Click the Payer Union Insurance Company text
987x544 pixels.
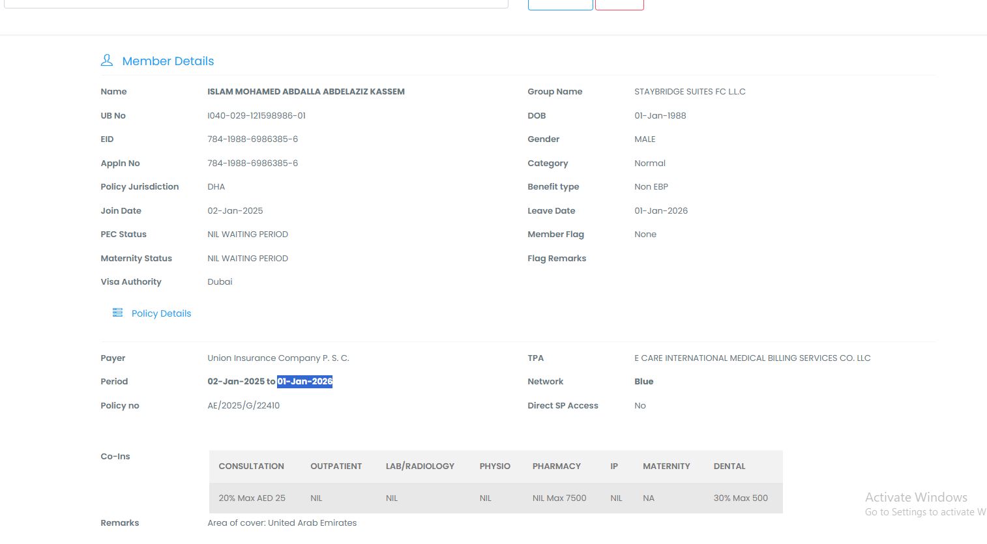pyautogui.click(x=278, y=358)
